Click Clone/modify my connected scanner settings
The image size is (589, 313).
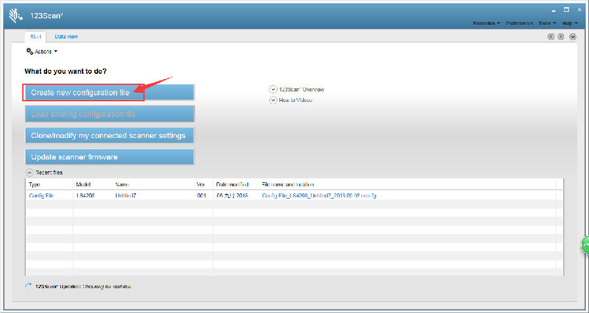pos(110,135)
